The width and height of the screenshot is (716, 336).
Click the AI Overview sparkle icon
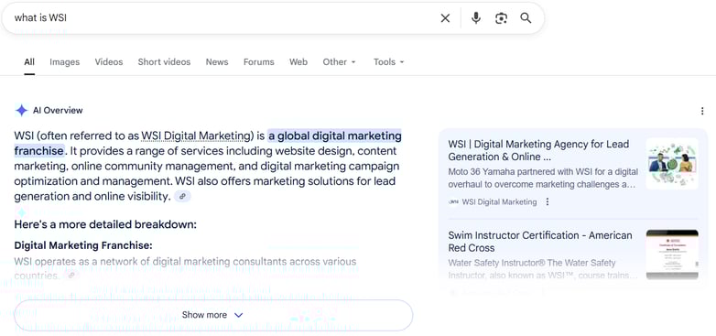click(x=21, y=111)
